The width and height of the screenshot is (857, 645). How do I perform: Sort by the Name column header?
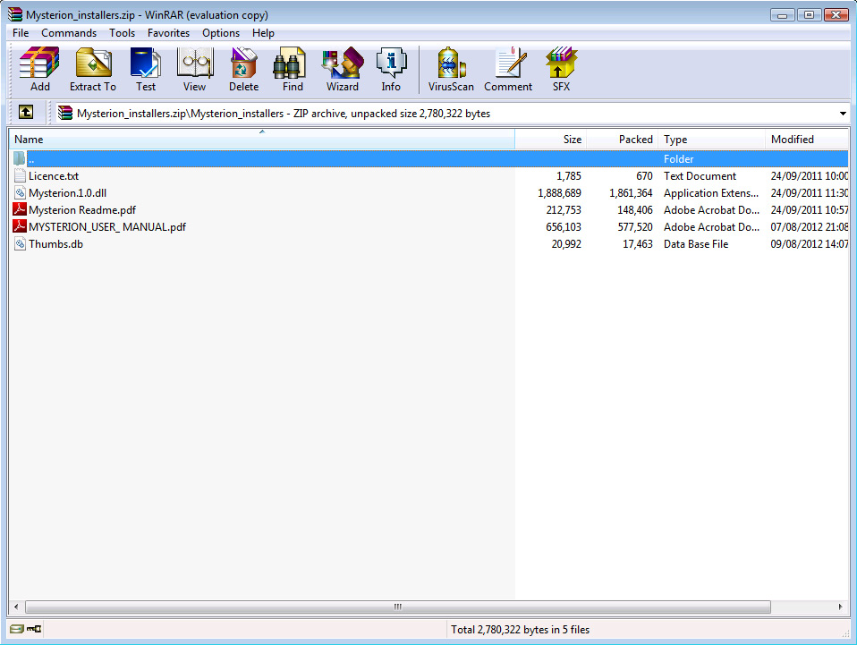tap(262, 139)
